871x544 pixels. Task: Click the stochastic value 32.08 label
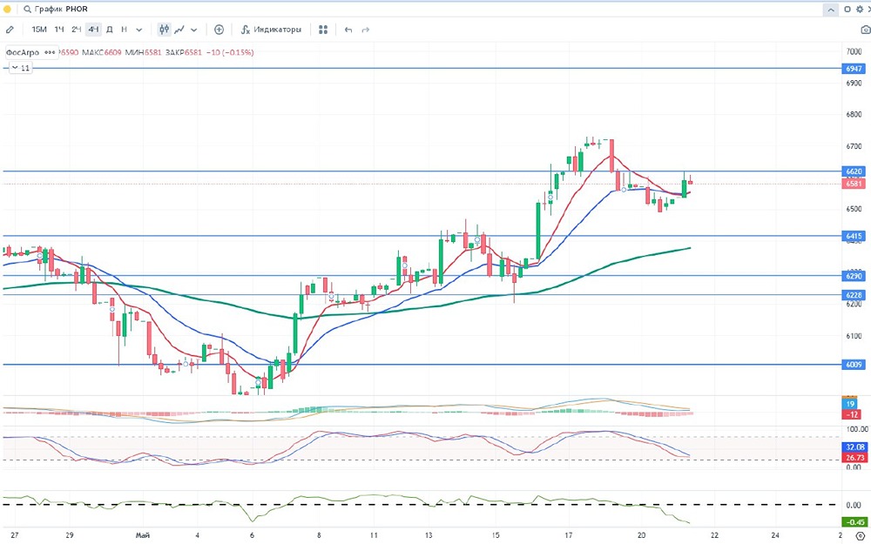(x=855, y=447)
